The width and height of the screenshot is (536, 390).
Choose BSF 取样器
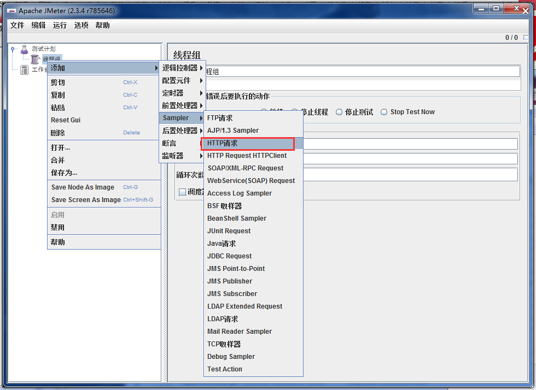coord(253,206)
